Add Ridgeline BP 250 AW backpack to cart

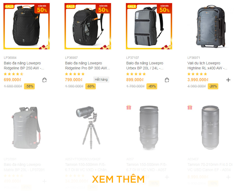45,80
